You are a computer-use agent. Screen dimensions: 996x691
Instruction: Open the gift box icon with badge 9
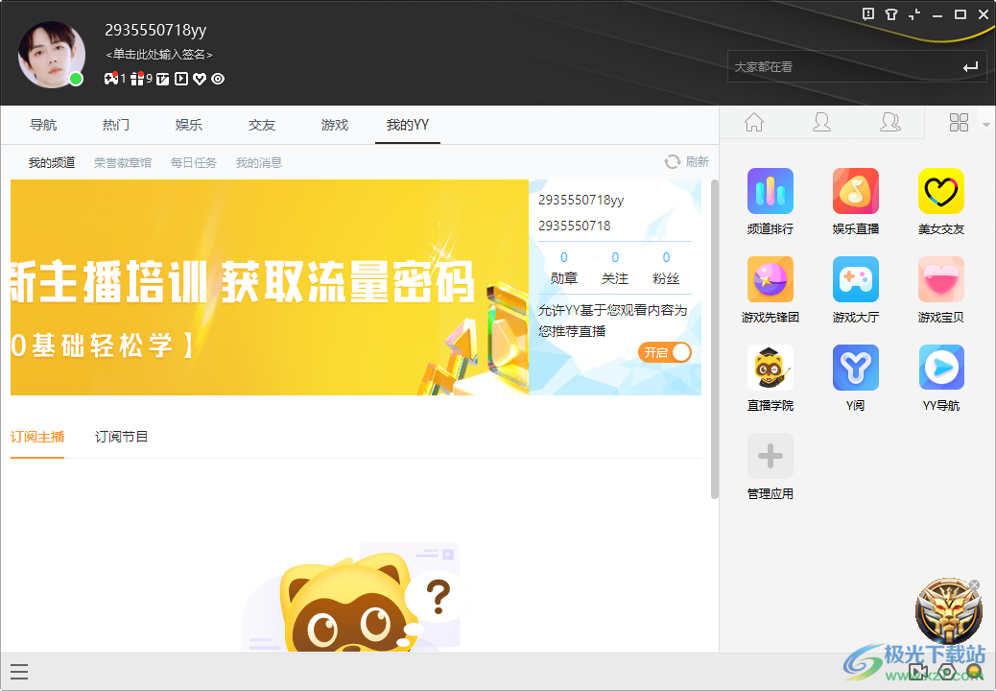coord(137,79)
